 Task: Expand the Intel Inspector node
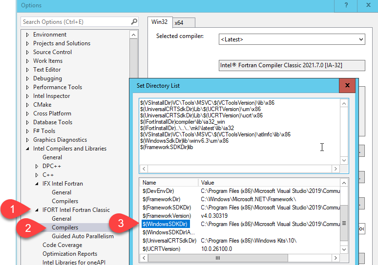(27, 96)
